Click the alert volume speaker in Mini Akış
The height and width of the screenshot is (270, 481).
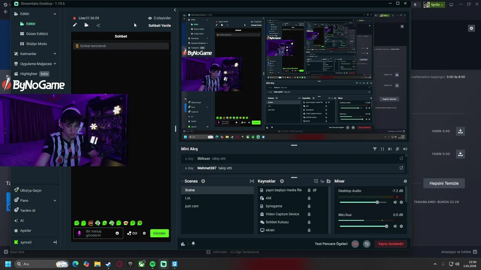coord(405,149)
